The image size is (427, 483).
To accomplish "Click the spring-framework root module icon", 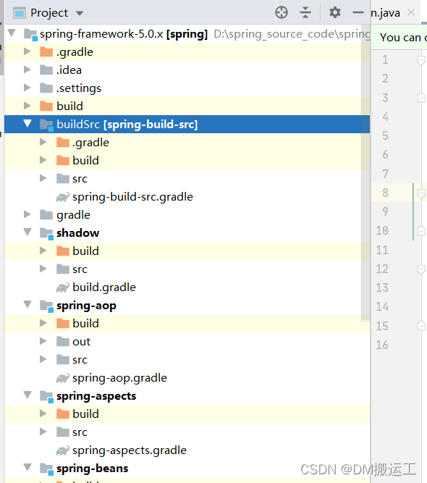I will click(31, 34).
